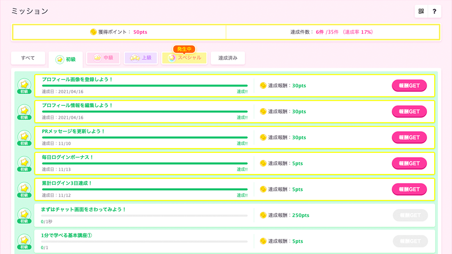Claim reward for プロフィール情報を編集しよう
452x254 pixels.
(x=409, y=111)
